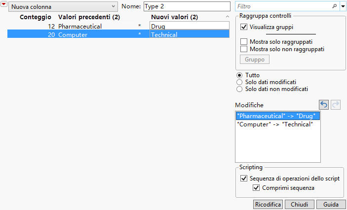This screenshot has height=210, width=347.
Task: Toggle Sequenza di operazioni dello script
Action: click(244, 178)
